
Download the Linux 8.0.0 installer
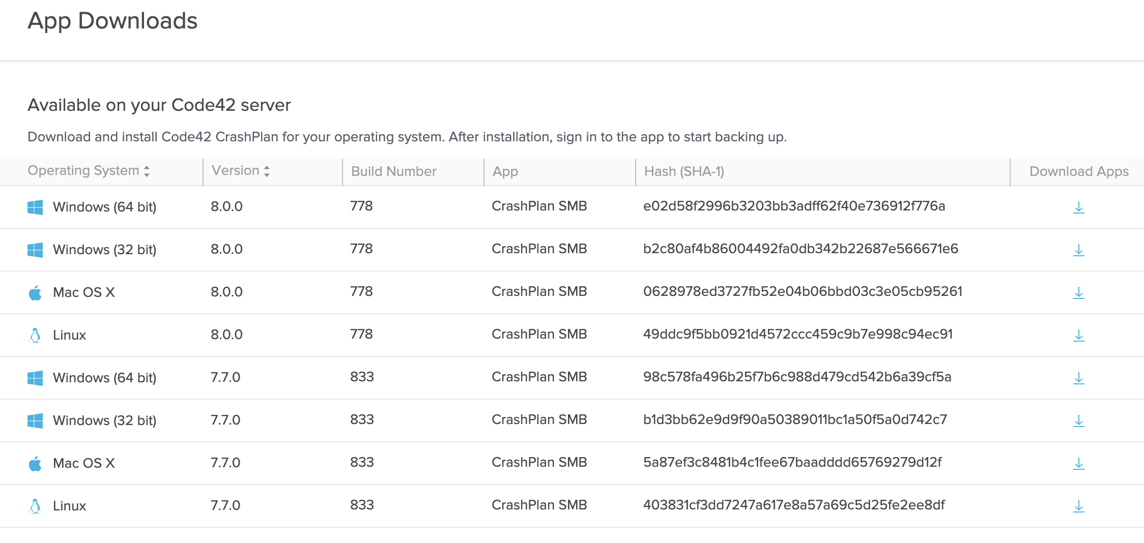[1078, 336]
